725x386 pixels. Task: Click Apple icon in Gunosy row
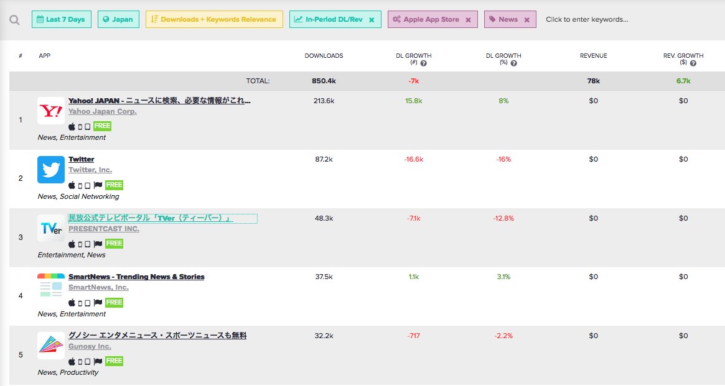[72, 362]
